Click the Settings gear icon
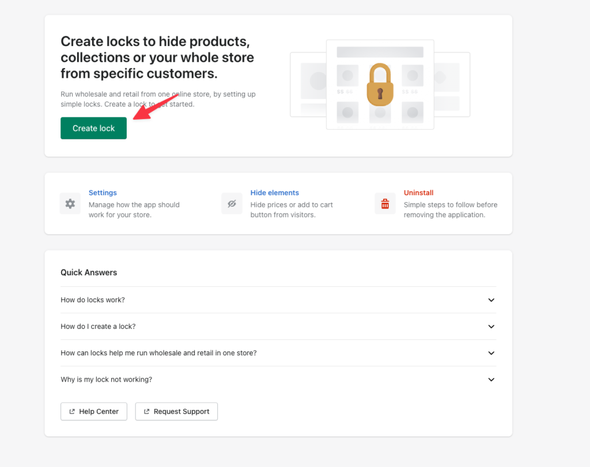 click(x=70, y=204)
